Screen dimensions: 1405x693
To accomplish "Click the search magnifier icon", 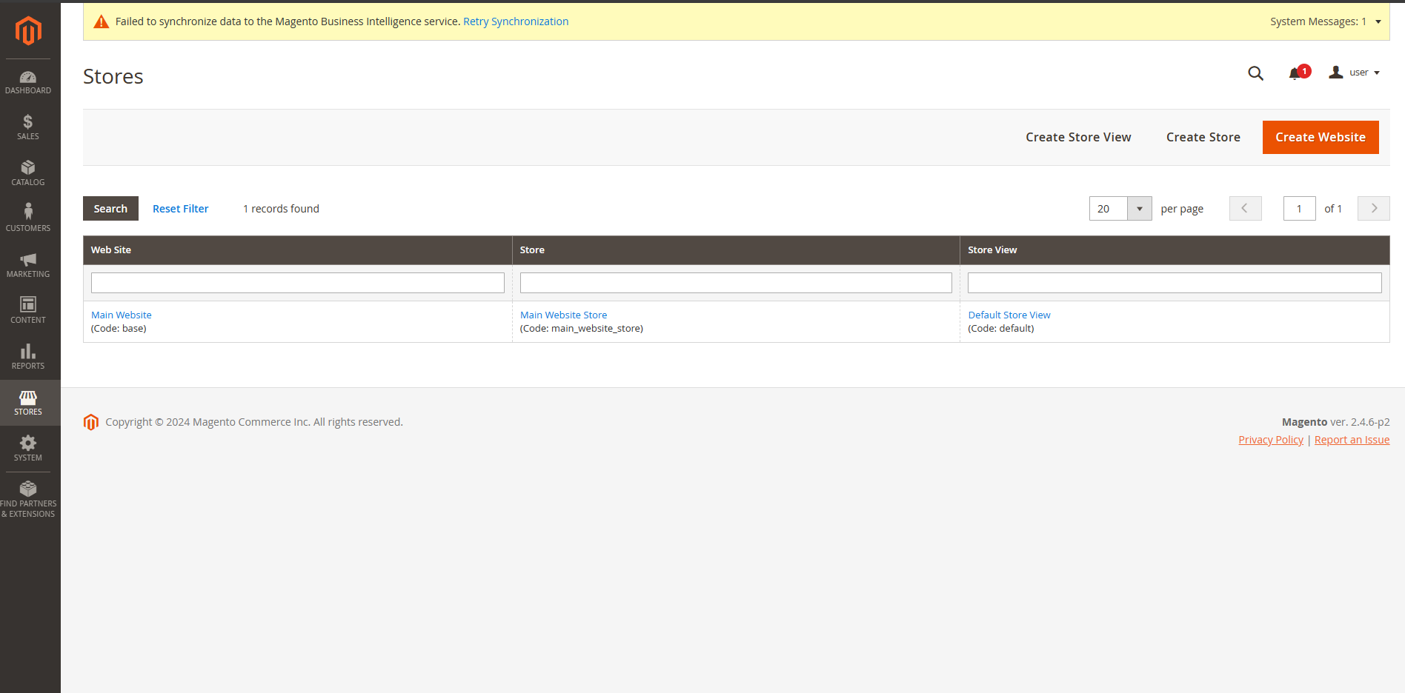I will 1255,73.
